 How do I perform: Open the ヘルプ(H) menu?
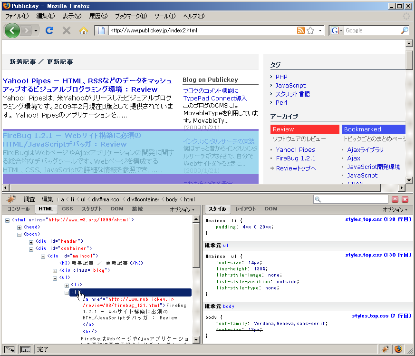tap(194, 16)
